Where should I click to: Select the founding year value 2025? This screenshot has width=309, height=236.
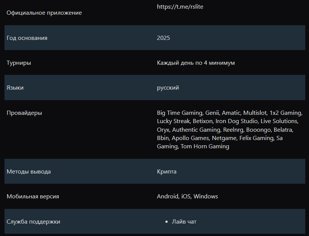click(164, 38)
